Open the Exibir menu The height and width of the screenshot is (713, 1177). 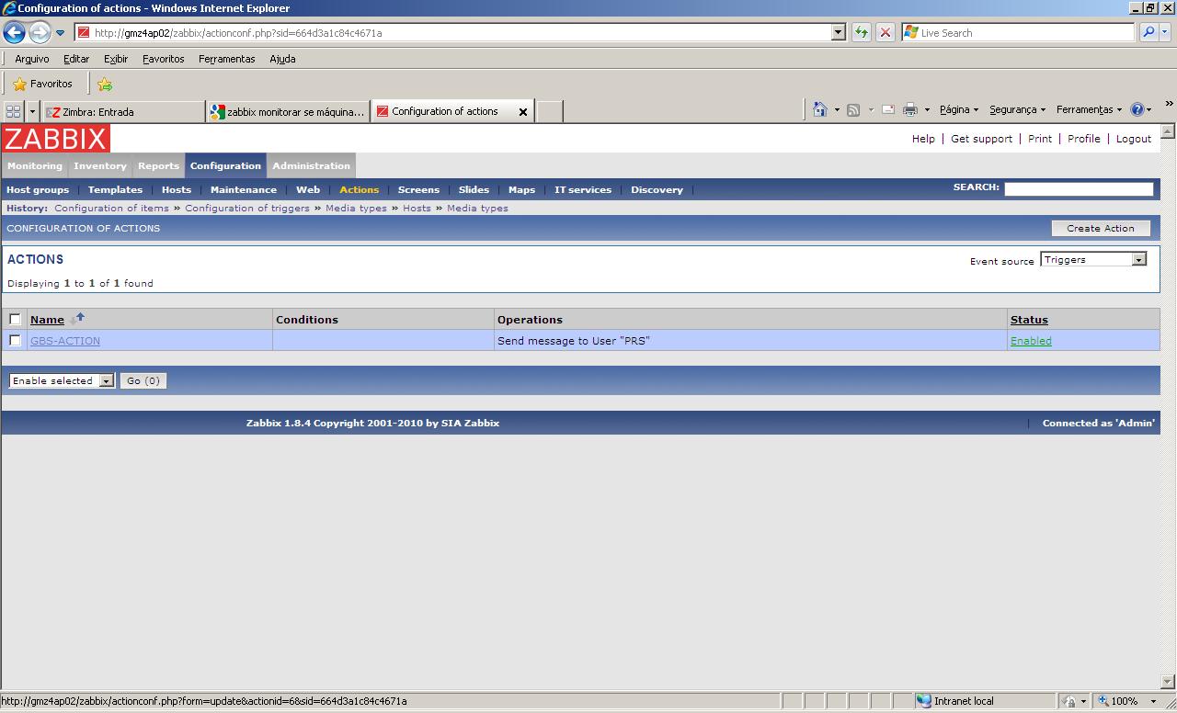point(116,59)
